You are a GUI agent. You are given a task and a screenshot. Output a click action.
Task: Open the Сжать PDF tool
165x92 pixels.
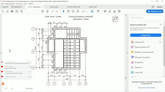137,72
